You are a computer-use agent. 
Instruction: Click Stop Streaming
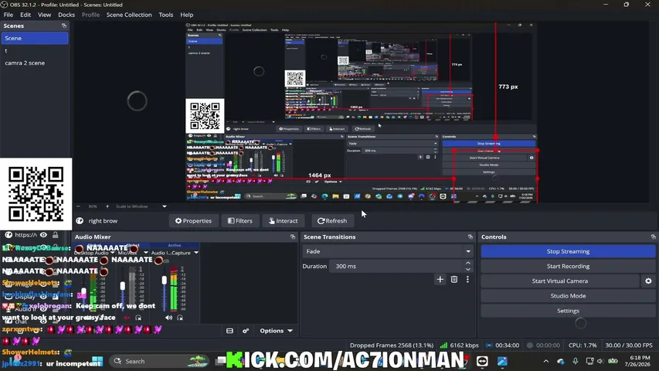[x=568, y=251]
